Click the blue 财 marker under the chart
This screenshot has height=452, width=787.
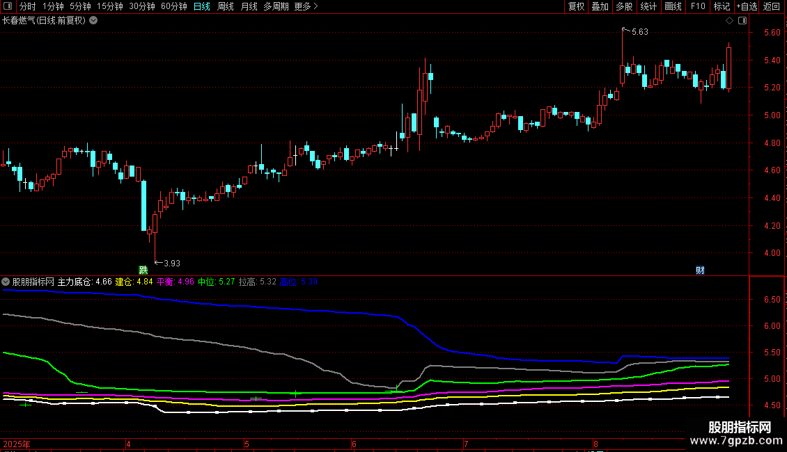pos(700,270)
